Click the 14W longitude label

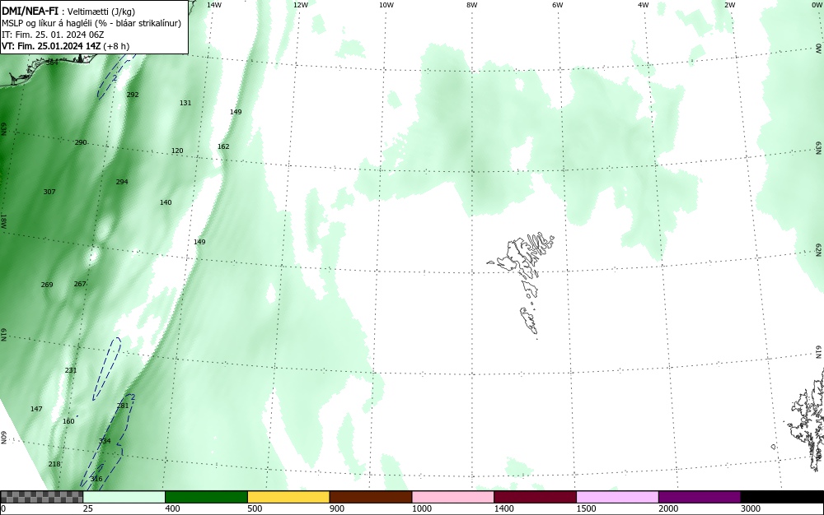pos(214,5)
